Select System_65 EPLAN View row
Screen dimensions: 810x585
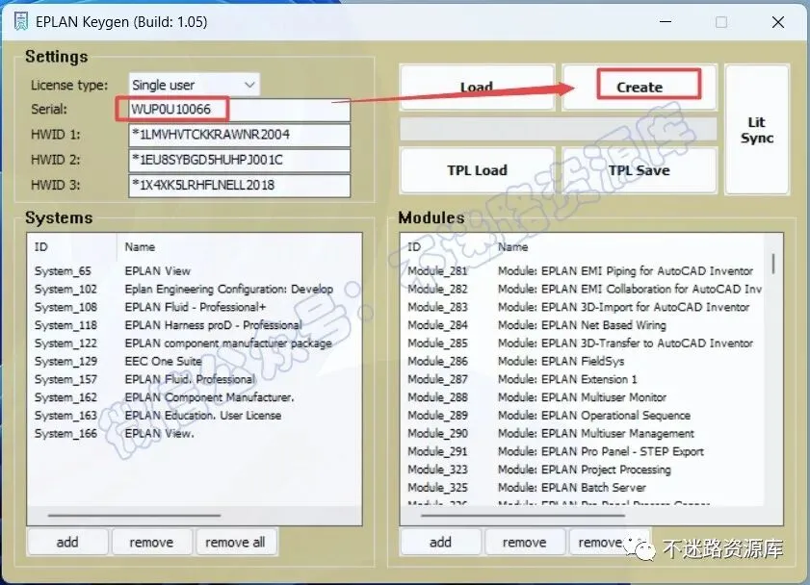(x=195, y=270)
